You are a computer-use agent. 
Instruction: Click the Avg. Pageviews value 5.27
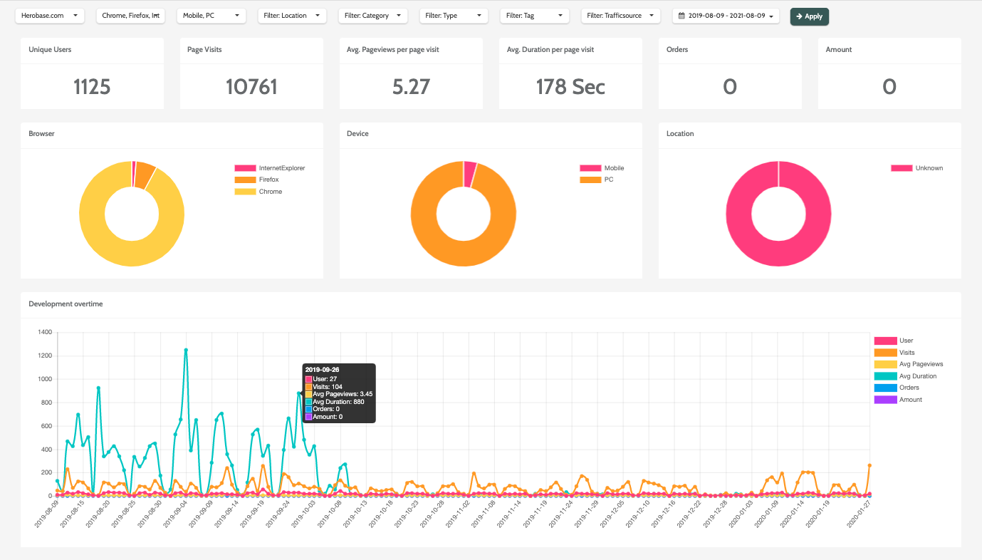[411, 87]
